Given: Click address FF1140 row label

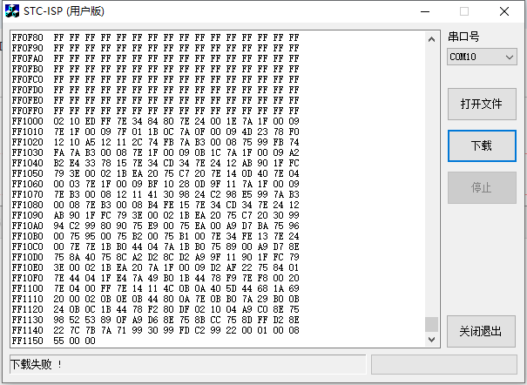Looking at the screenshot, I should [x=28, y=330].
